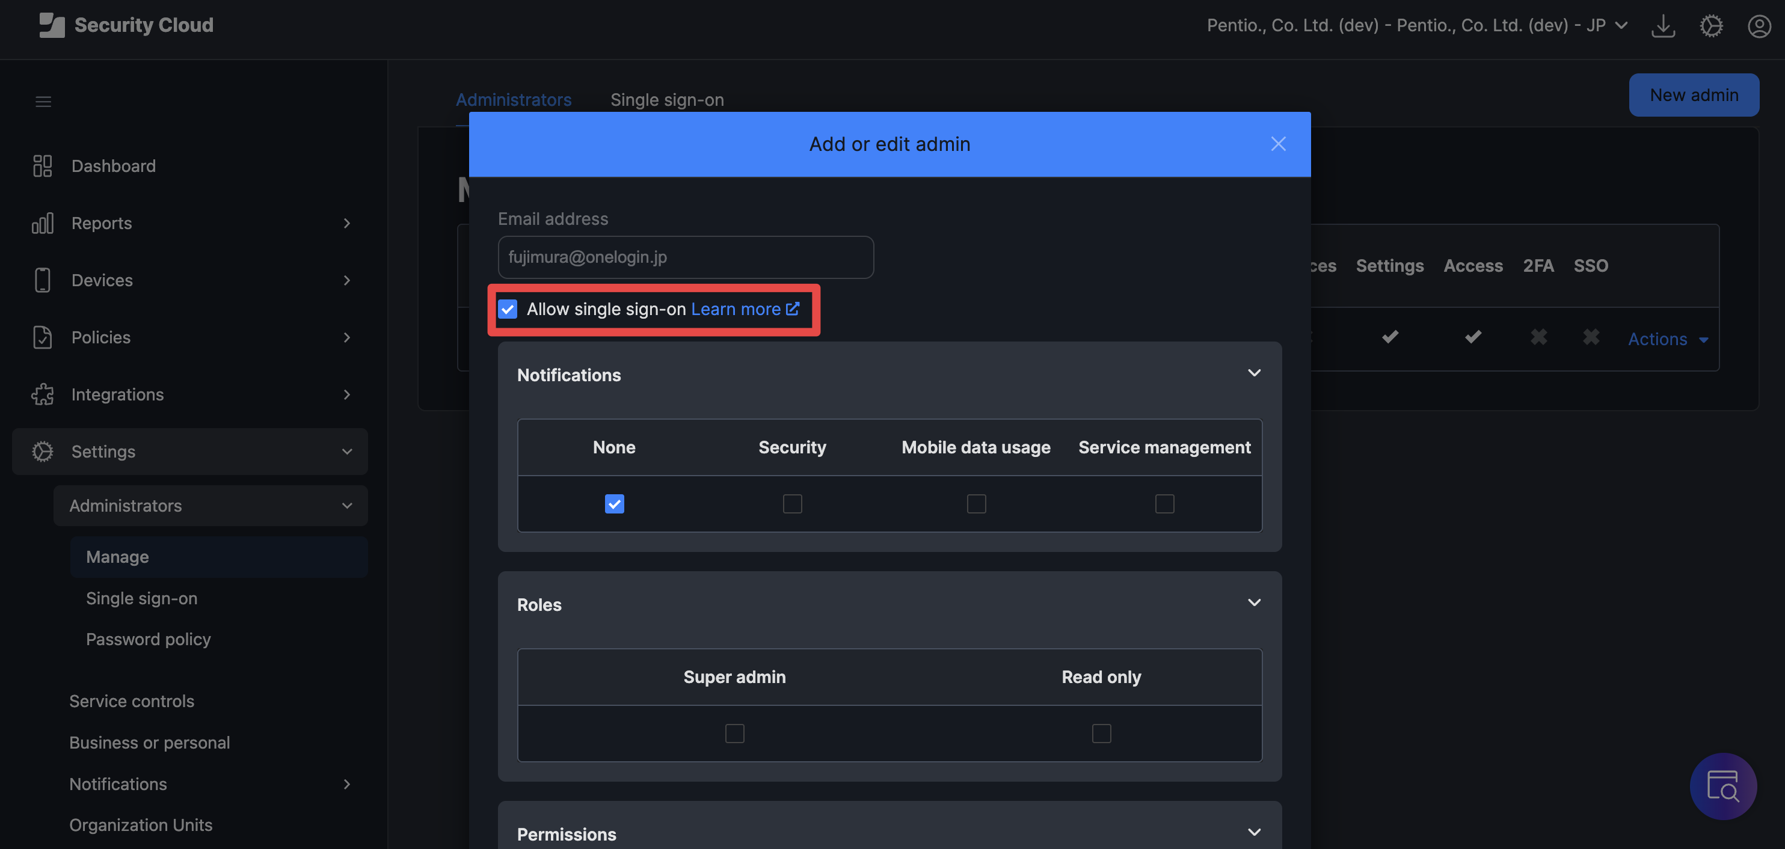The image size is (1785, 849).
Task: Click the Settings checkmark in the admin row
Action: (1389, 337)
